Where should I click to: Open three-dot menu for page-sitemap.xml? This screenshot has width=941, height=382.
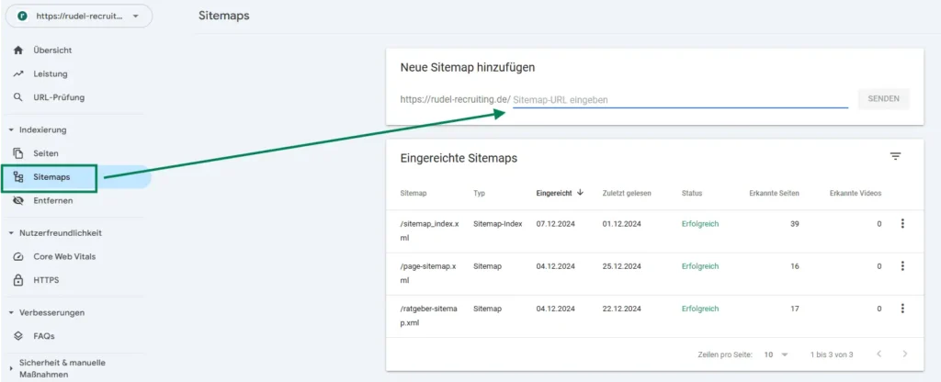902,266
